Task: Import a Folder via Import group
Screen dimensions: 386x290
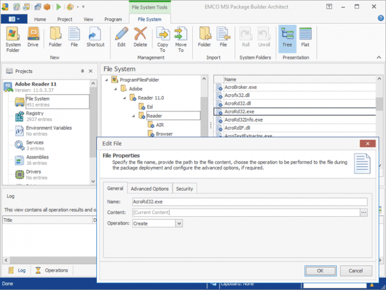Action: (x=204, y=37)
